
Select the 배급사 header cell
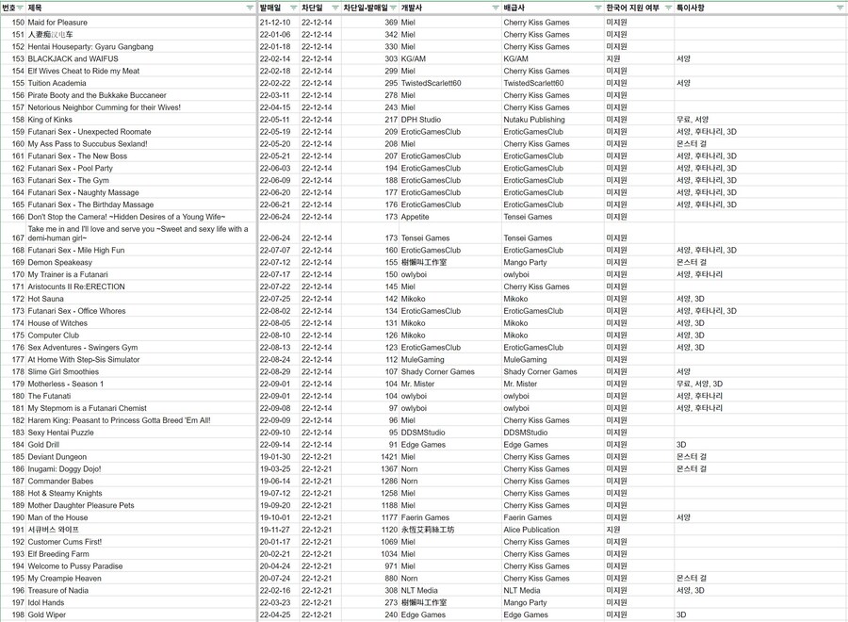pos(553,8)
